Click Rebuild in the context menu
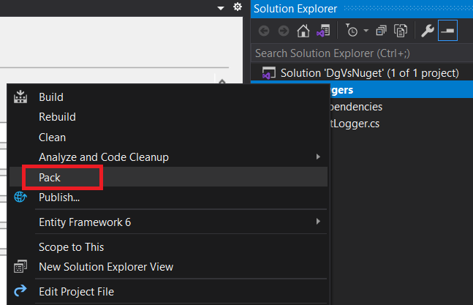Screen dimensions: 473x305 coord(57,117)
